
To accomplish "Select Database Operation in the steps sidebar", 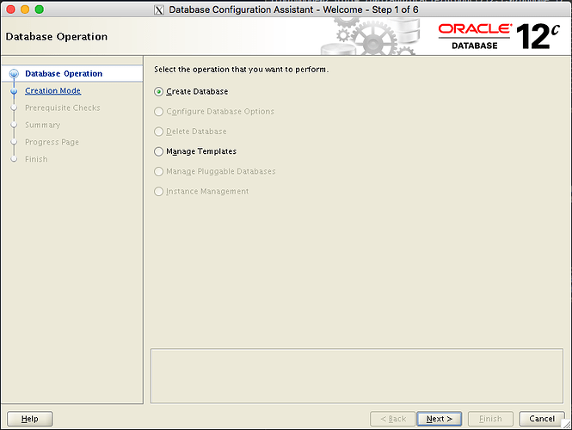I will pyautogui.click(x=64, y=74).
